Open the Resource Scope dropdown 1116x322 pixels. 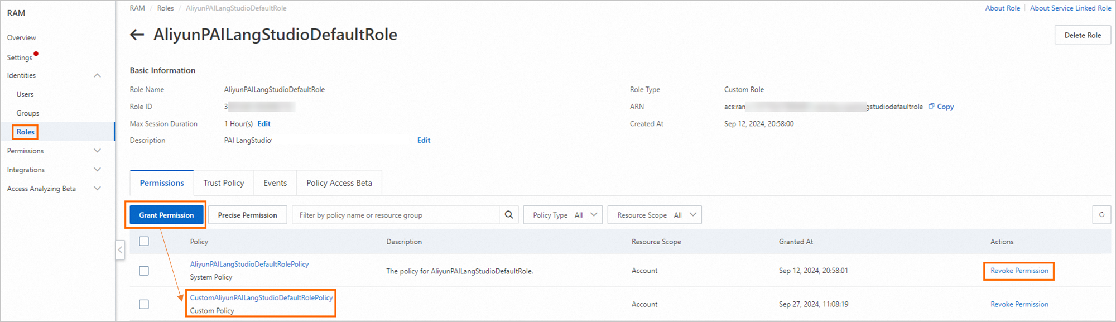(655, 215)
